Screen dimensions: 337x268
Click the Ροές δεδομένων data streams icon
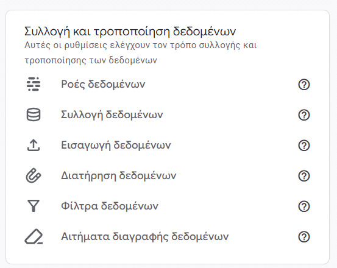click(x=34, y=84)
